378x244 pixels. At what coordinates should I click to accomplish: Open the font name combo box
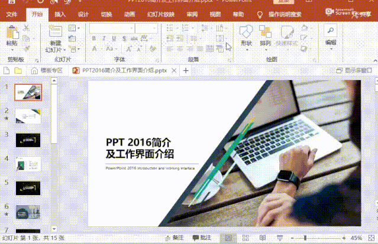tap(112, 28)
